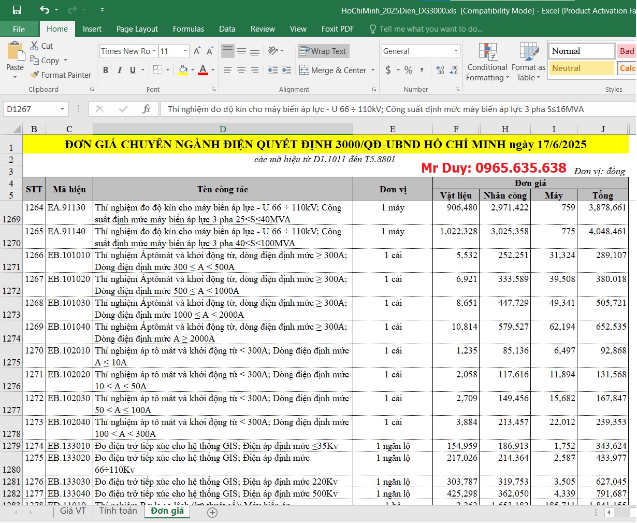Viewport: 637px width, 523px height.
Task: Click the Copy command
Action: click(x=49, y=60)
